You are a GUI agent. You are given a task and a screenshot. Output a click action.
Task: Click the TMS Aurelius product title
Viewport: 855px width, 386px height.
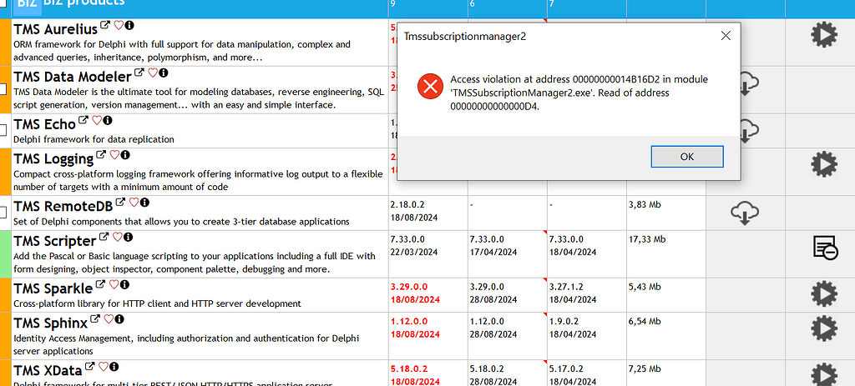pyautogui.click(x=55, y=29)
